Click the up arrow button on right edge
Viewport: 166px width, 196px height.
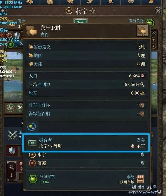[153, 33]
